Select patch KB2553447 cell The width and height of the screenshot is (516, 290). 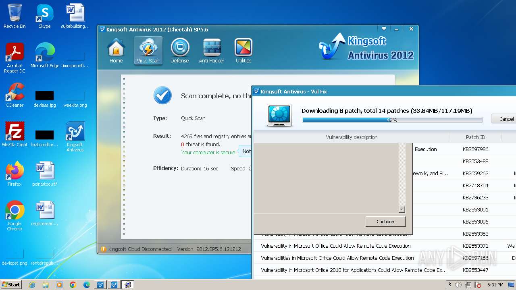[x=476, y=270]
